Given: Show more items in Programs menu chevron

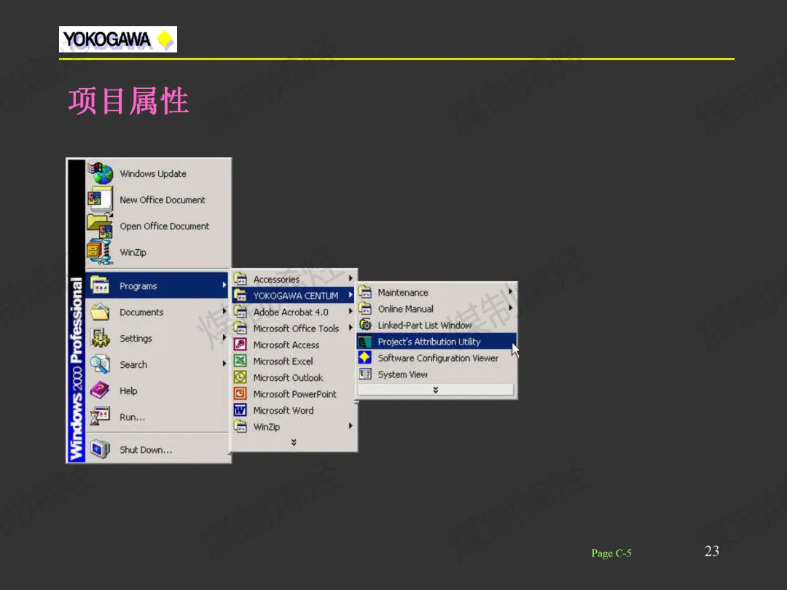Looking at the screenshot, I should [x=294, y=442].
